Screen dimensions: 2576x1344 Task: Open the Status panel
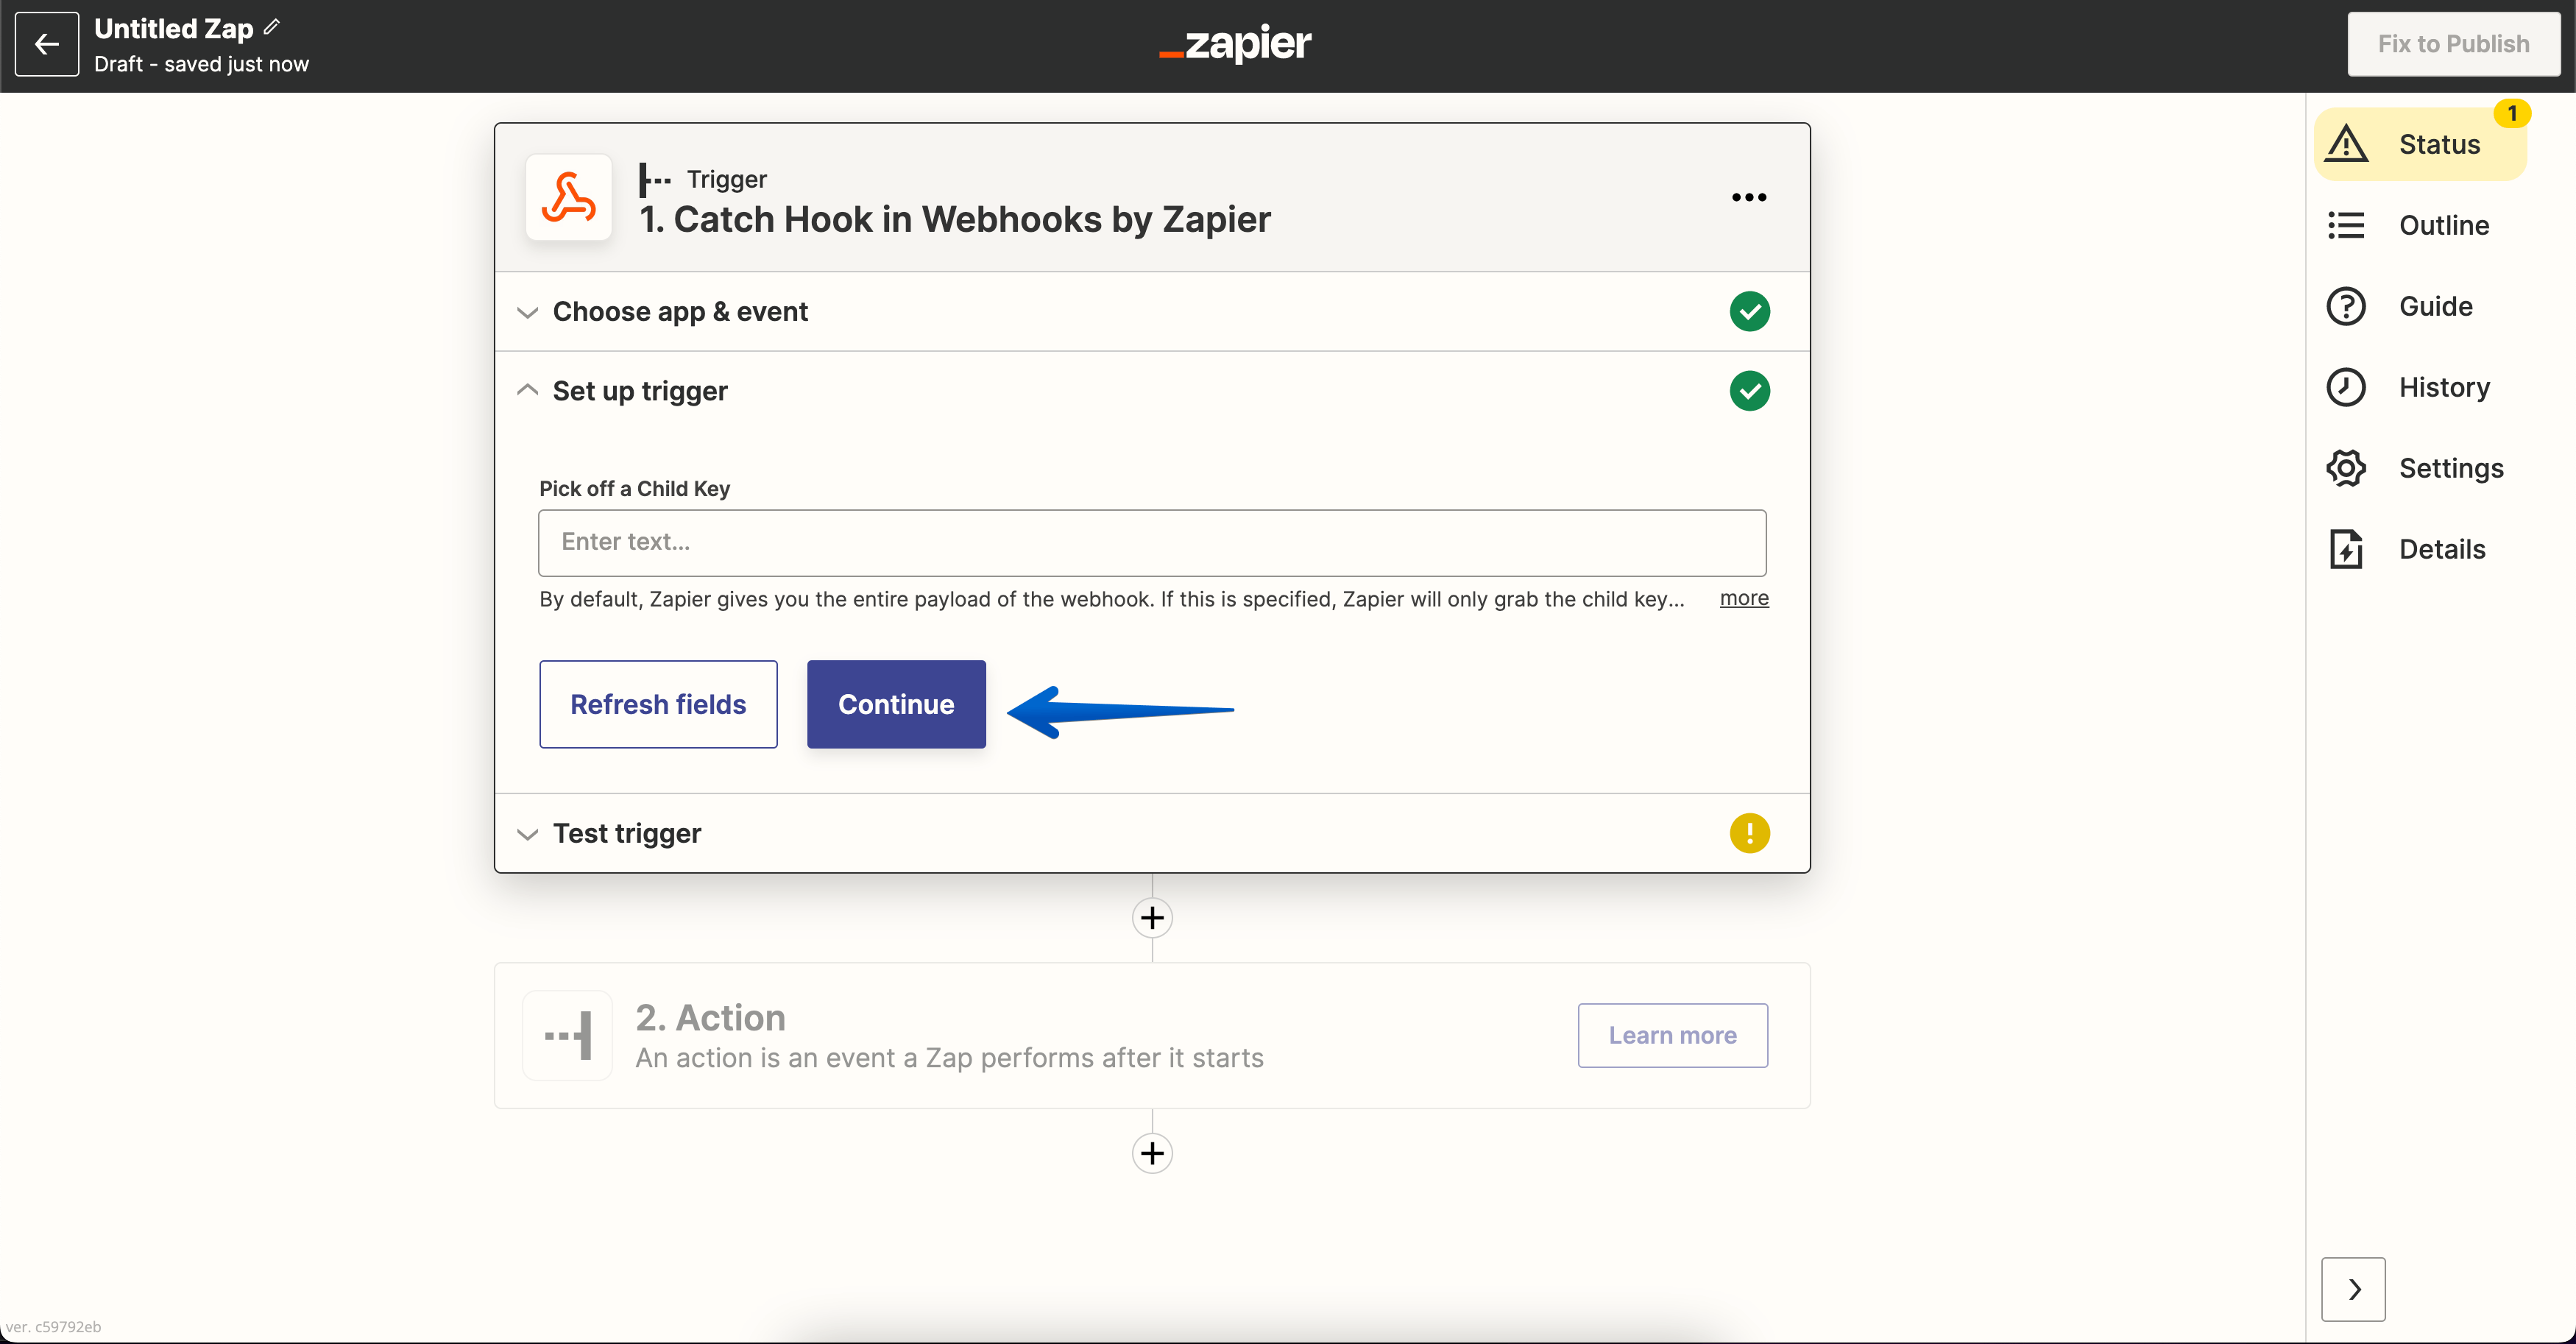2420,144
